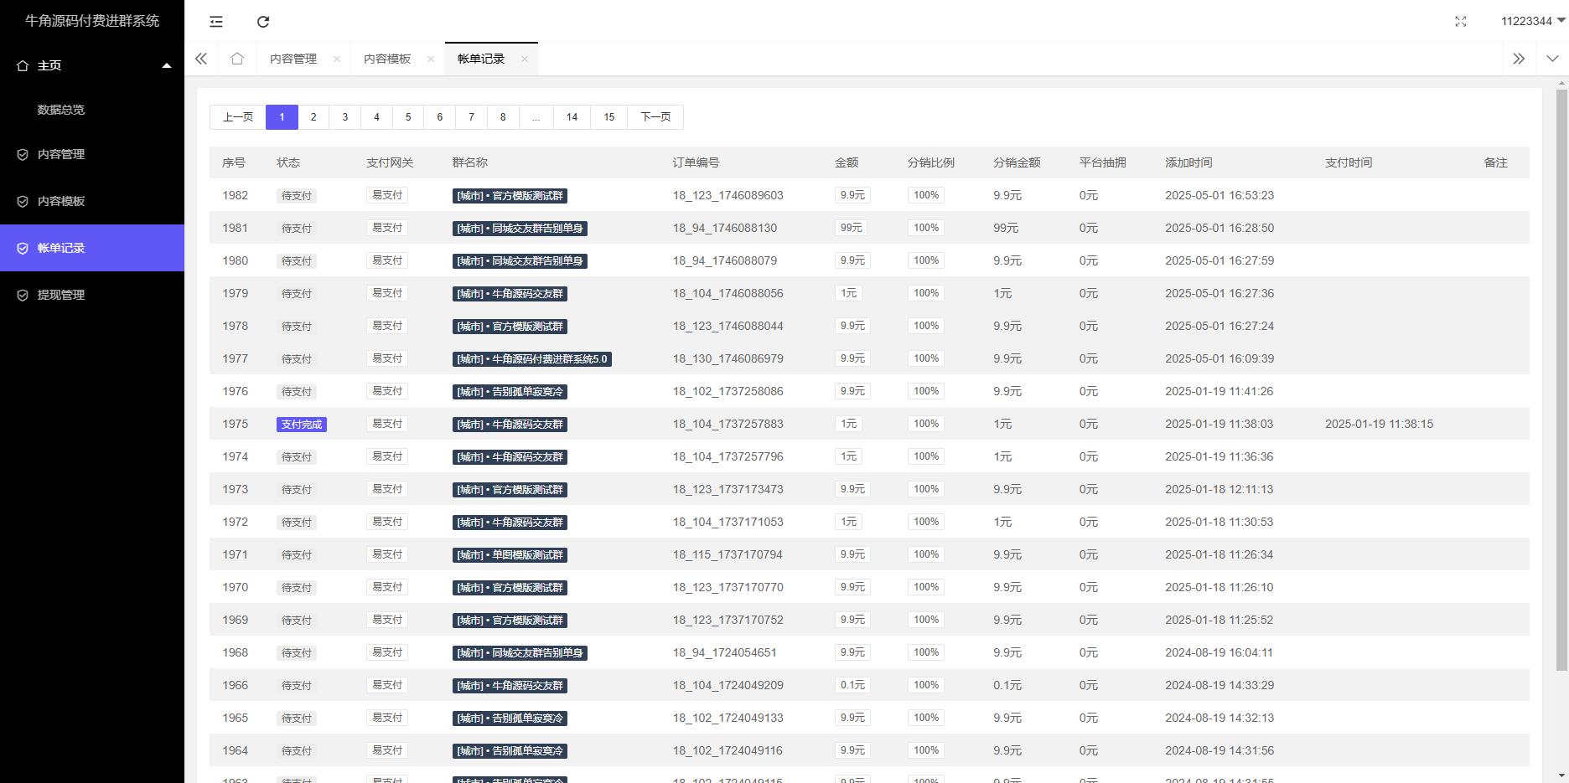Go to pagination page 4

tap(376, 117)
